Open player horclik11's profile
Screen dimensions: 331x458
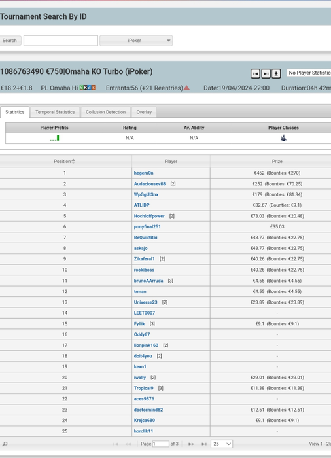[143, 431]
